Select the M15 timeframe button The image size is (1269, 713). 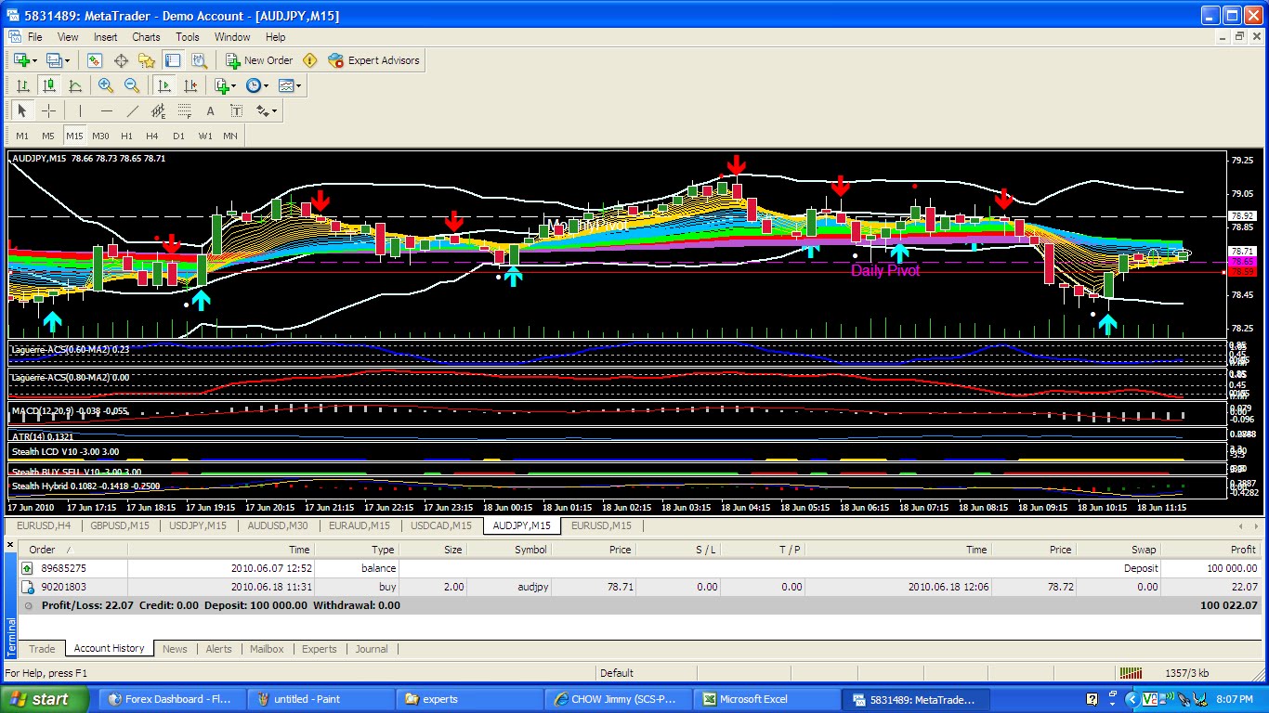(x=74, y=136)
